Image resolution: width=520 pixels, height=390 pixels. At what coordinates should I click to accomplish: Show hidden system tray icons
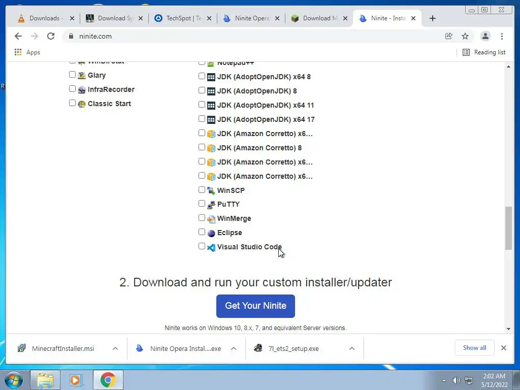(x=444, y=380)
